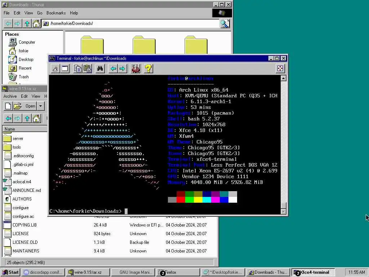Select COPYING.LIB file
The width and height of the screenshot is (369, 277).
pyautogui.click(x=25, y=225)
